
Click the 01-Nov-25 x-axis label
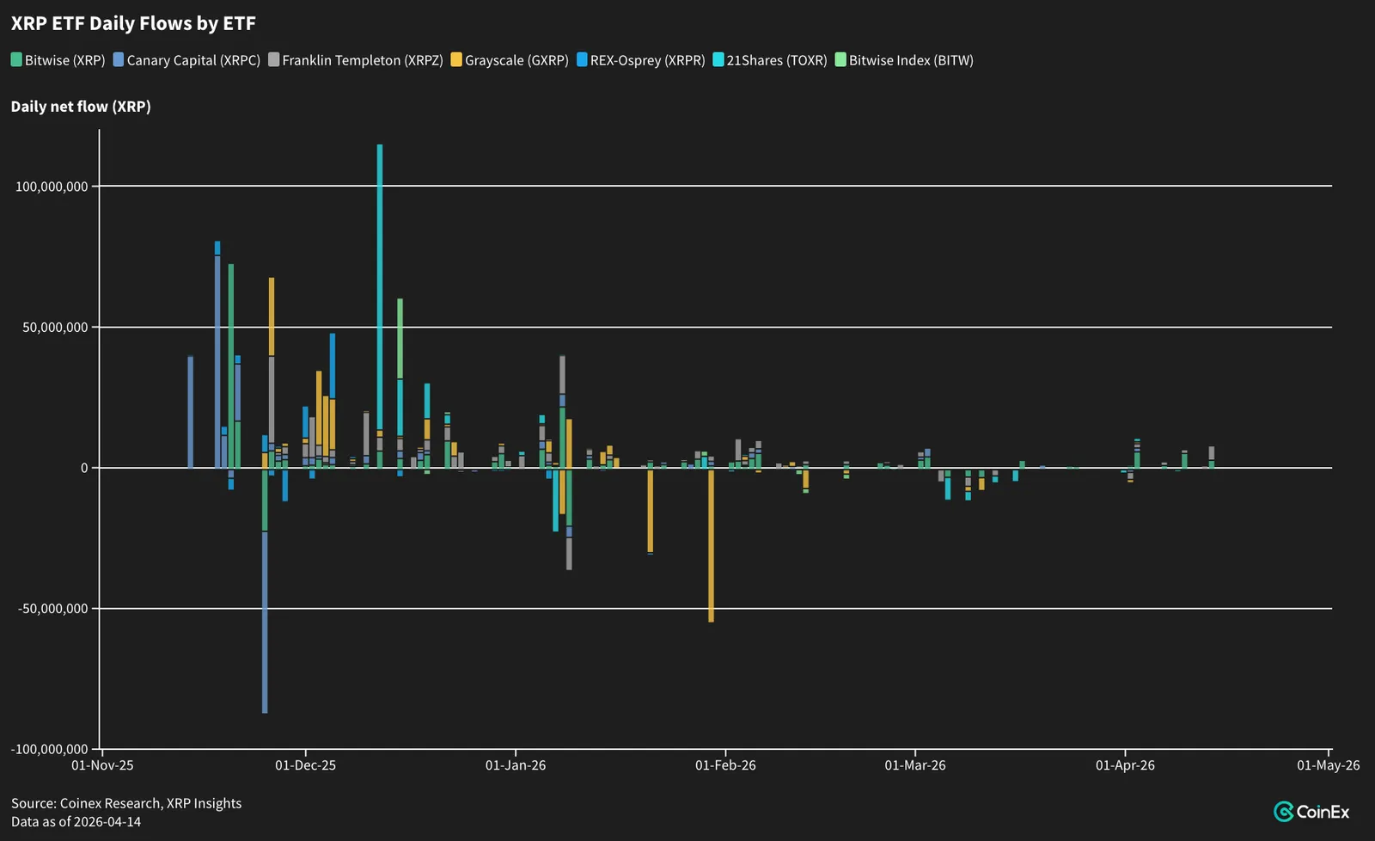point(102,765)
